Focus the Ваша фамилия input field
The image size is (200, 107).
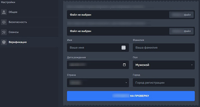[164, 48]
